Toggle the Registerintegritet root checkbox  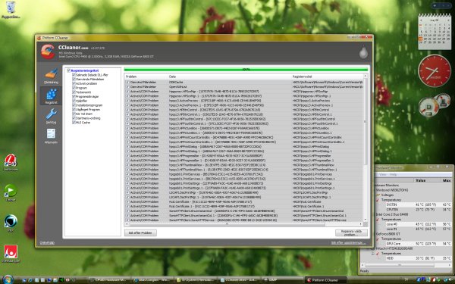[69, 70]
